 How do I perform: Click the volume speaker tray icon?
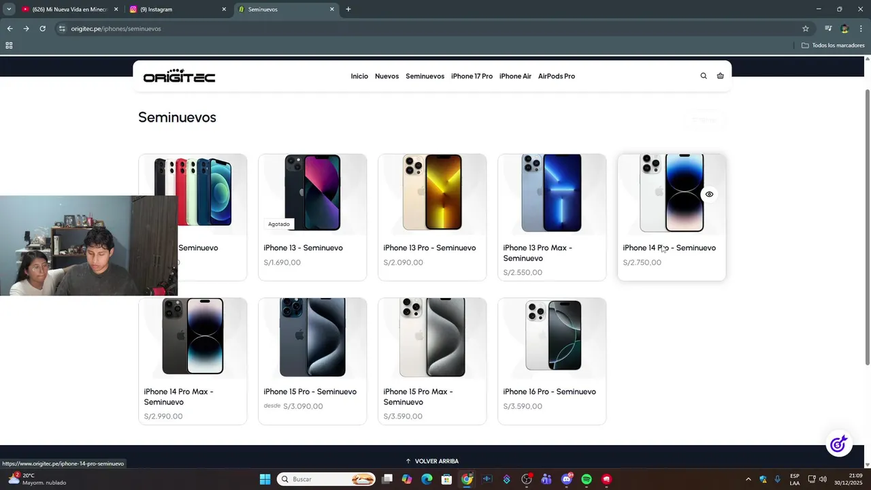coord(823,479)
